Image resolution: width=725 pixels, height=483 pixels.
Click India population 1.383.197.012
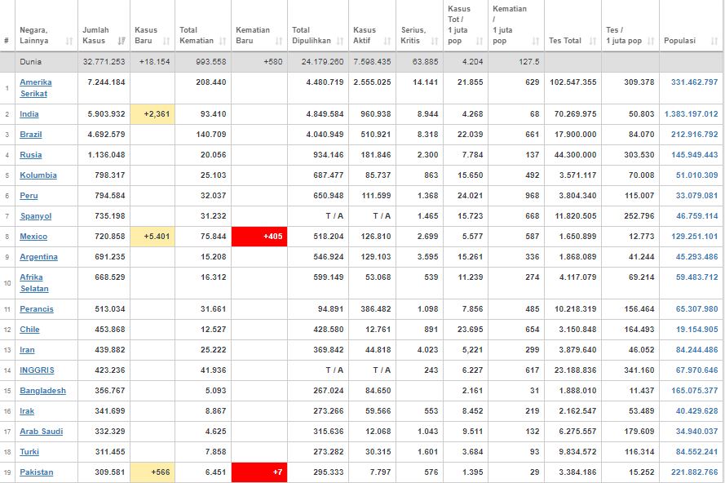tap(691, 113)
